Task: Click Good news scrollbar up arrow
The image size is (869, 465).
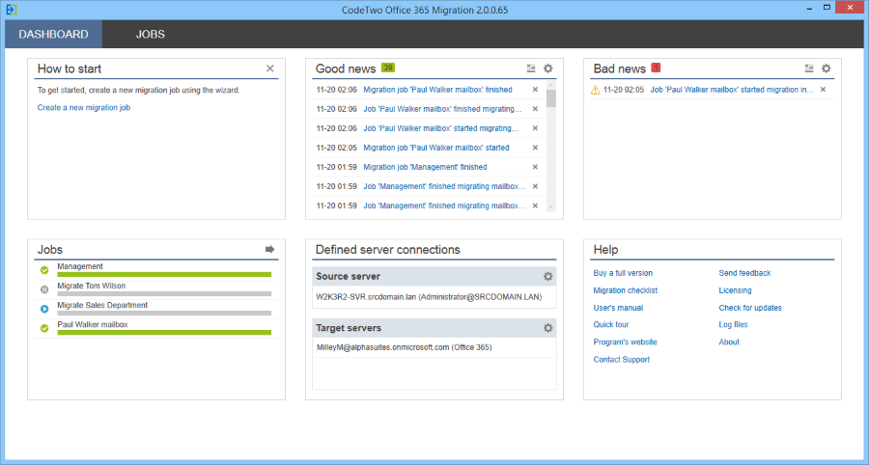Action: (x=551, y=85)
